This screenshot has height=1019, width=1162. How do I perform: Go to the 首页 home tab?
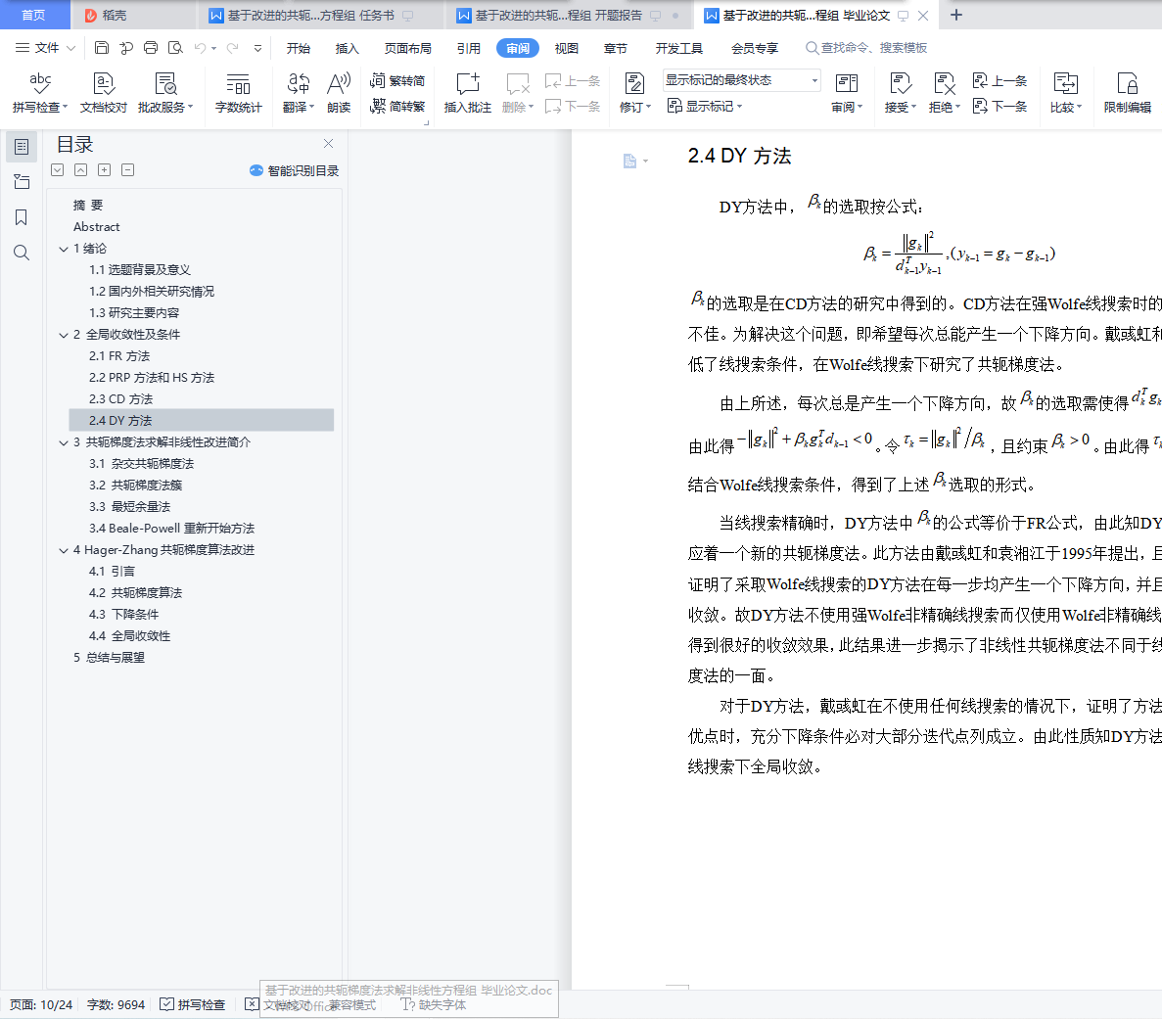pos(33,15)
